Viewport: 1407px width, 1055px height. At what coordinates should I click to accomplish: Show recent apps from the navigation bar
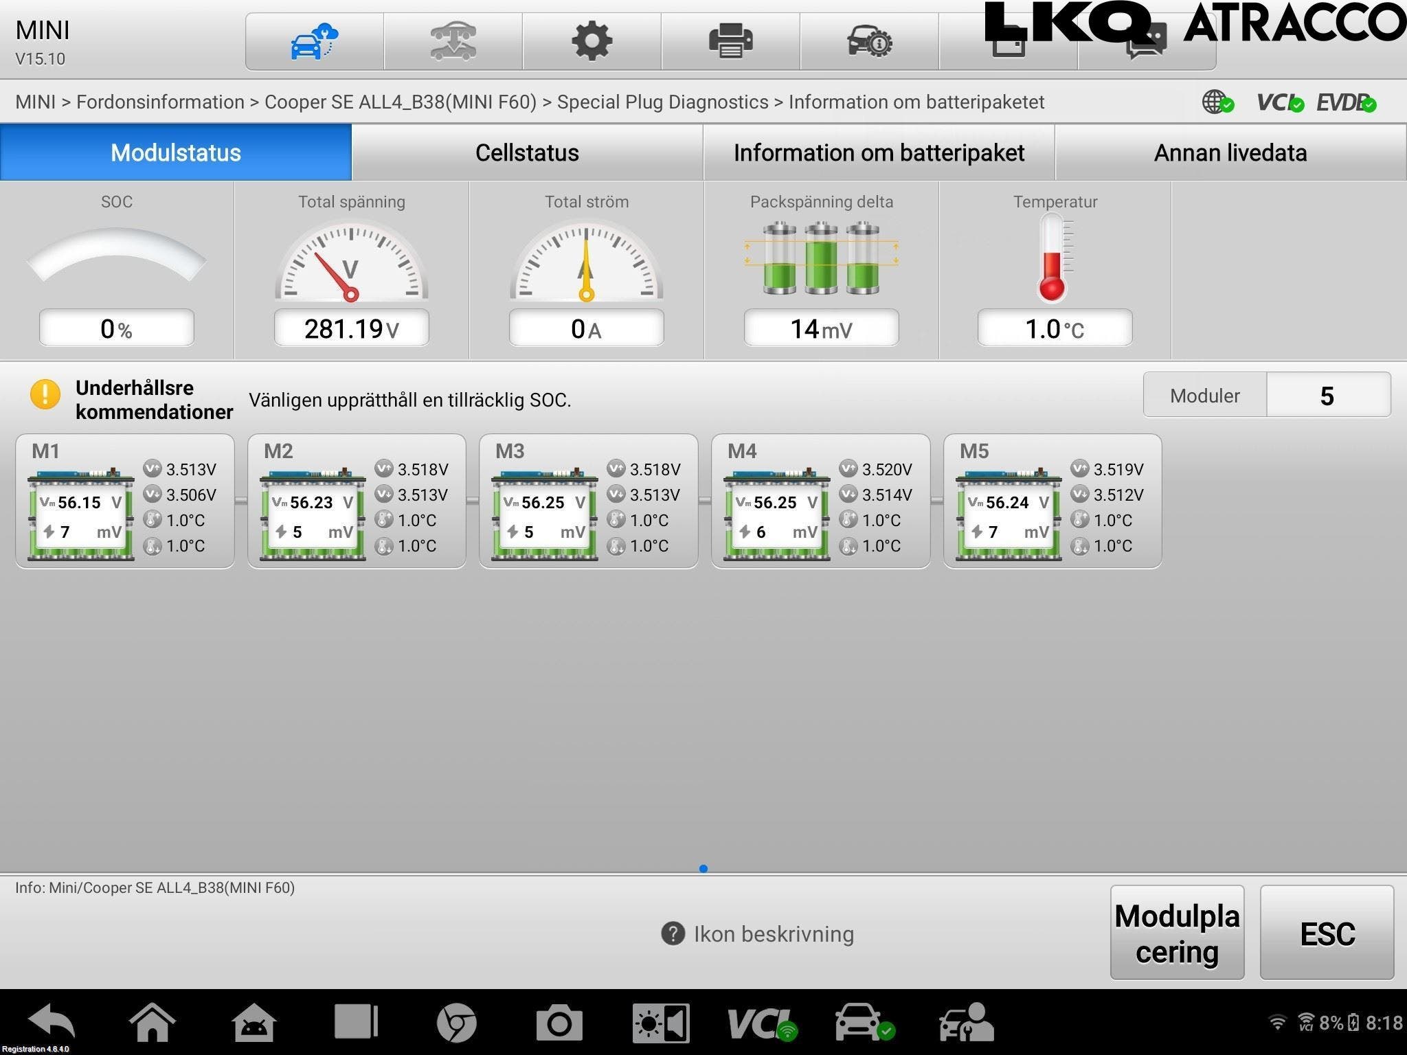click(356, 1022)
